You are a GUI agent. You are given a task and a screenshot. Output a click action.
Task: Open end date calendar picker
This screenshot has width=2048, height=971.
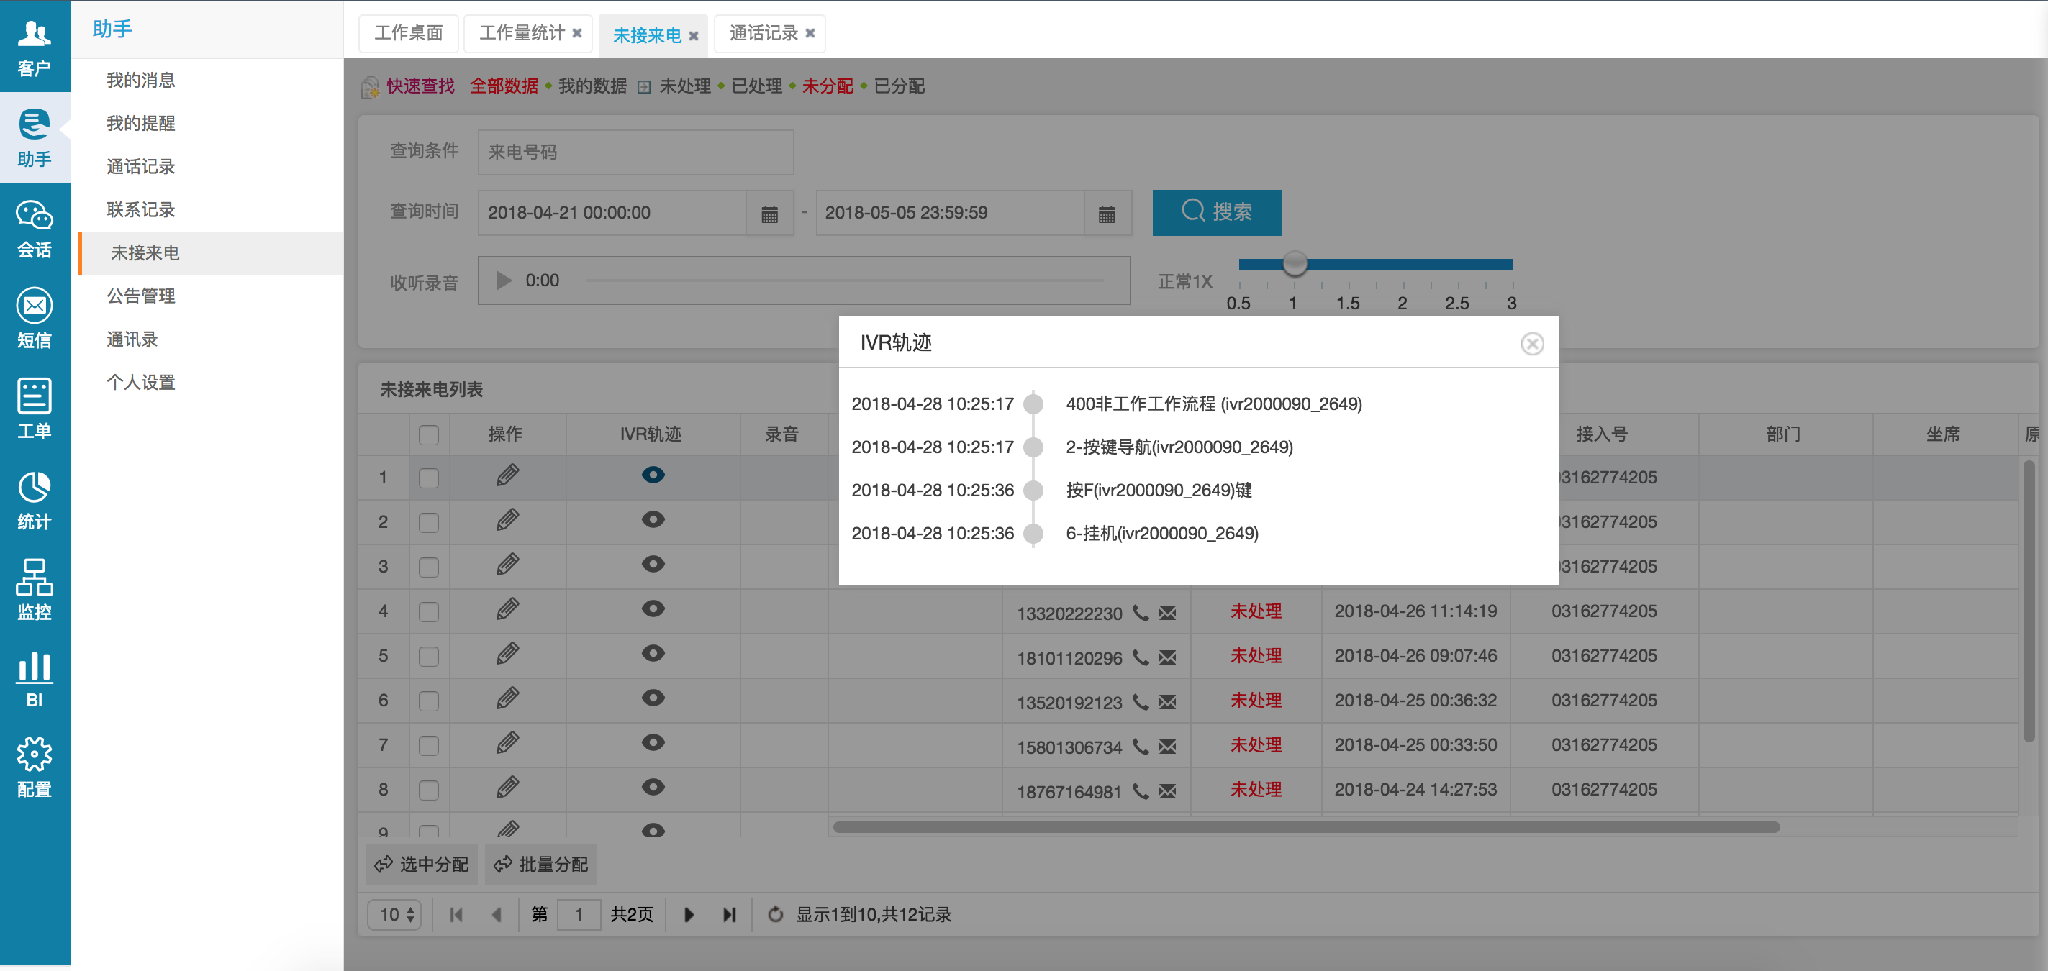coord(1107,214)
